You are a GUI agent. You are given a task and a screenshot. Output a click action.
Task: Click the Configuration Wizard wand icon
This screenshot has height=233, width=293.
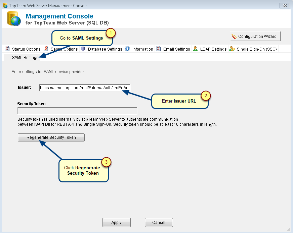[234, 36]
